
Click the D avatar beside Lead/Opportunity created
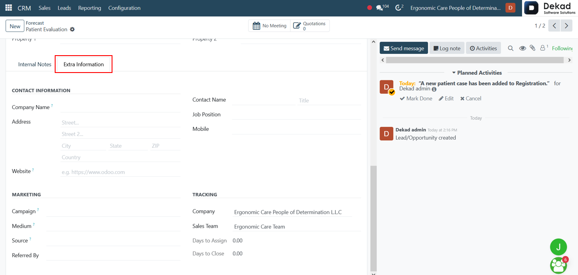pos(386,133)
